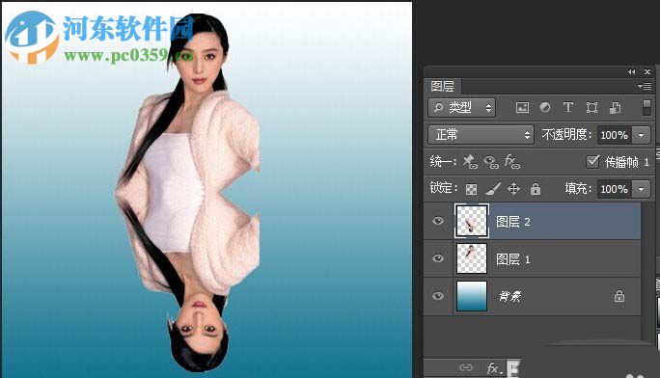This screenshot has width=660, height=378.
Task: Filter layers by smart object icon
Action: [615, 108]
